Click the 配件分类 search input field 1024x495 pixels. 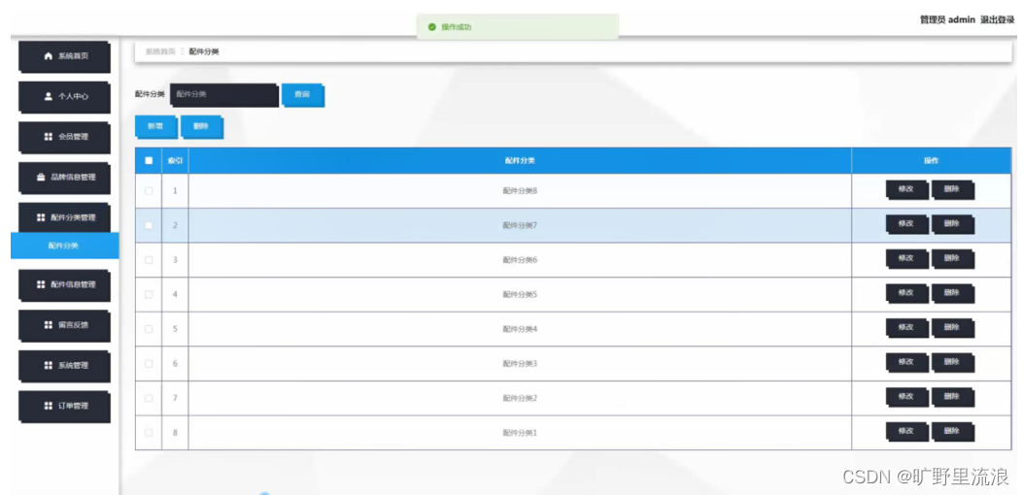[x=224, y=95]
